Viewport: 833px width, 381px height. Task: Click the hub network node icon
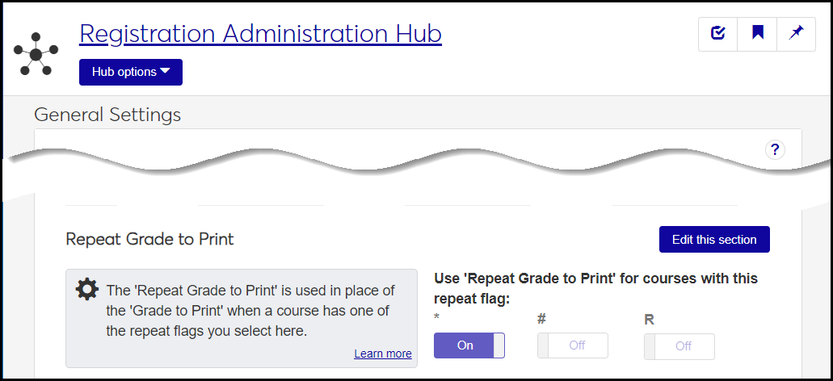36,54
